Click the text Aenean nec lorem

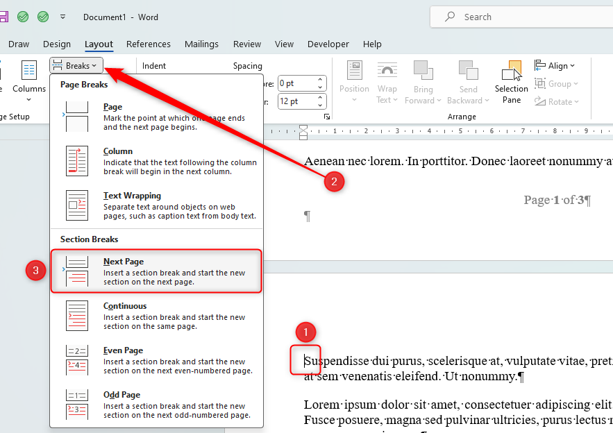point(354,161)
